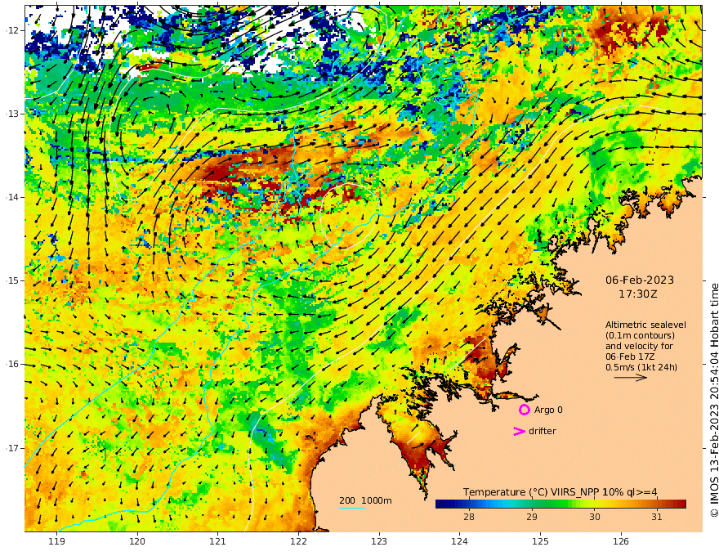Click the 'and velocity for' text line
The image size is (719, 556).
pos(639,346)
